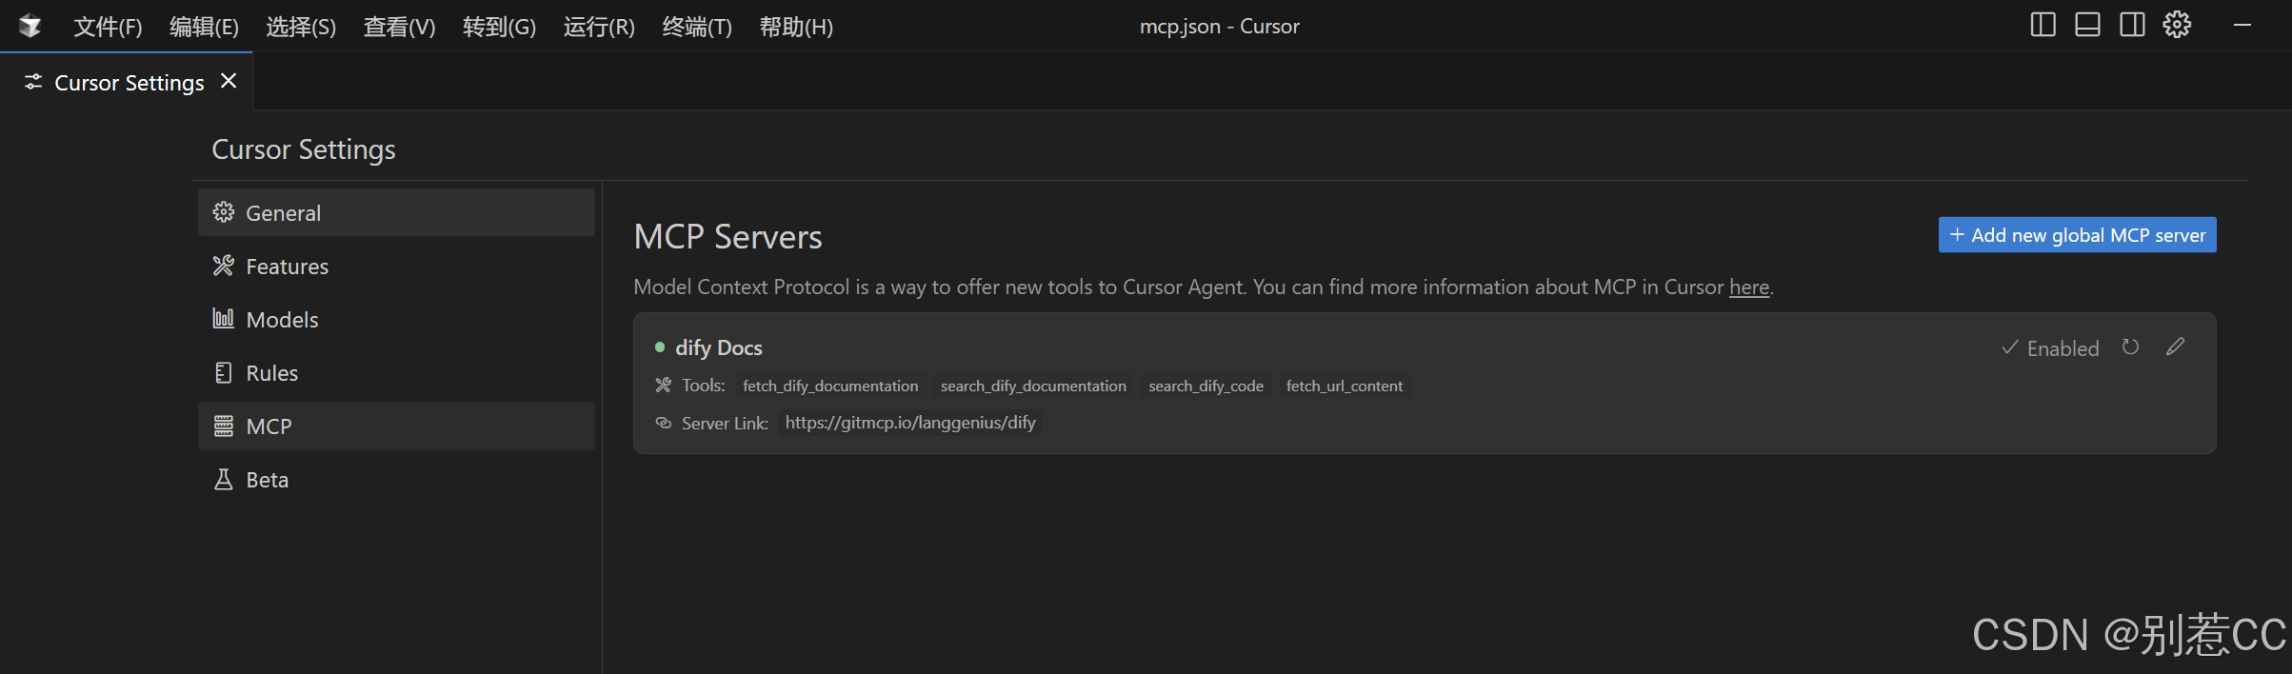Go to Rules settings section

click(x=396, y=372)
